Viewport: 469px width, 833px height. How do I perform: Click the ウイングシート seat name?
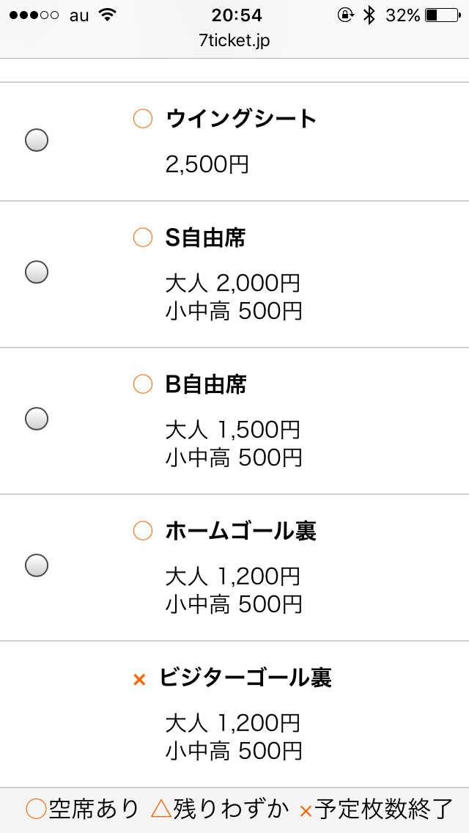(241, 119)
